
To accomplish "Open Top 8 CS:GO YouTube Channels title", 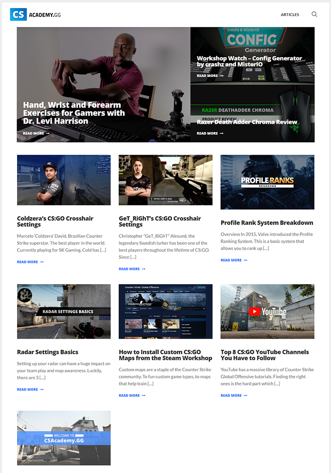I will 265,355.
